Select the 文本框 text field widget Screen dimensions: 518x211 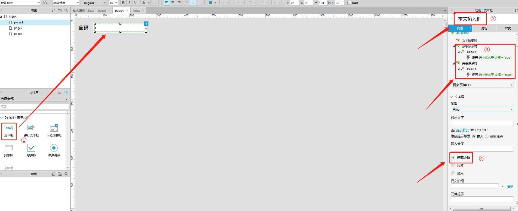(x=9, y=131)
